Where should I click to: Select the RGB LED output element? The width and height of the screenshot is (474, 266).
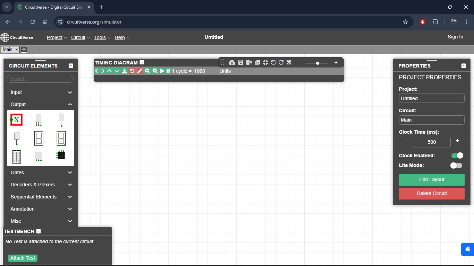pos(39,120)
